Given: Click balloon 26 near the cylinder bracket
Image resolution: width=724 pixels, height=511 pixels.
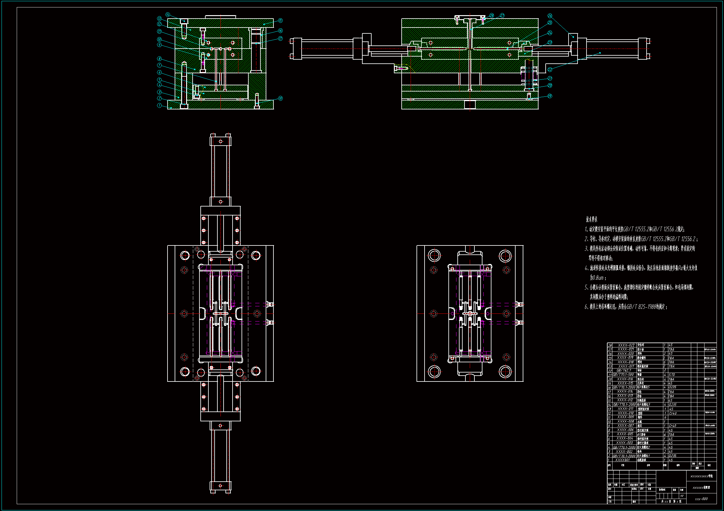Looking at the screenshot, I should (550, 15).
